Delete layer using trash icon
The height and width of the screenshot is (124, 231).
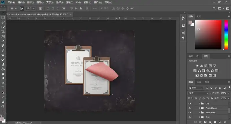click(x=225, y=122)
